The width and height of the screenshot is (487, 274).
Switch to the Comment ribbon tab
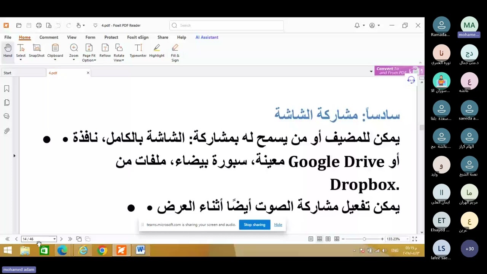pyautogui.click(x=49, y=37)
